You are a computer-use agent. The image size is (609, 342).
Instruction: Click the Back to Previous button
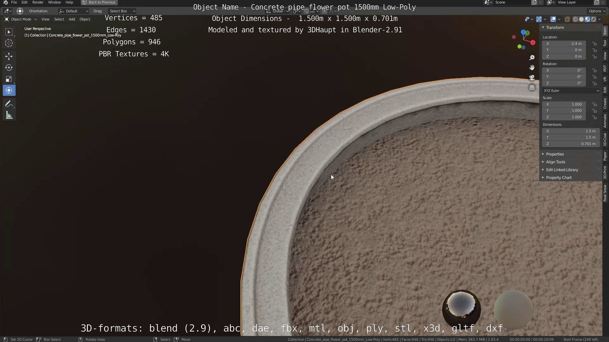click(99, 2)
